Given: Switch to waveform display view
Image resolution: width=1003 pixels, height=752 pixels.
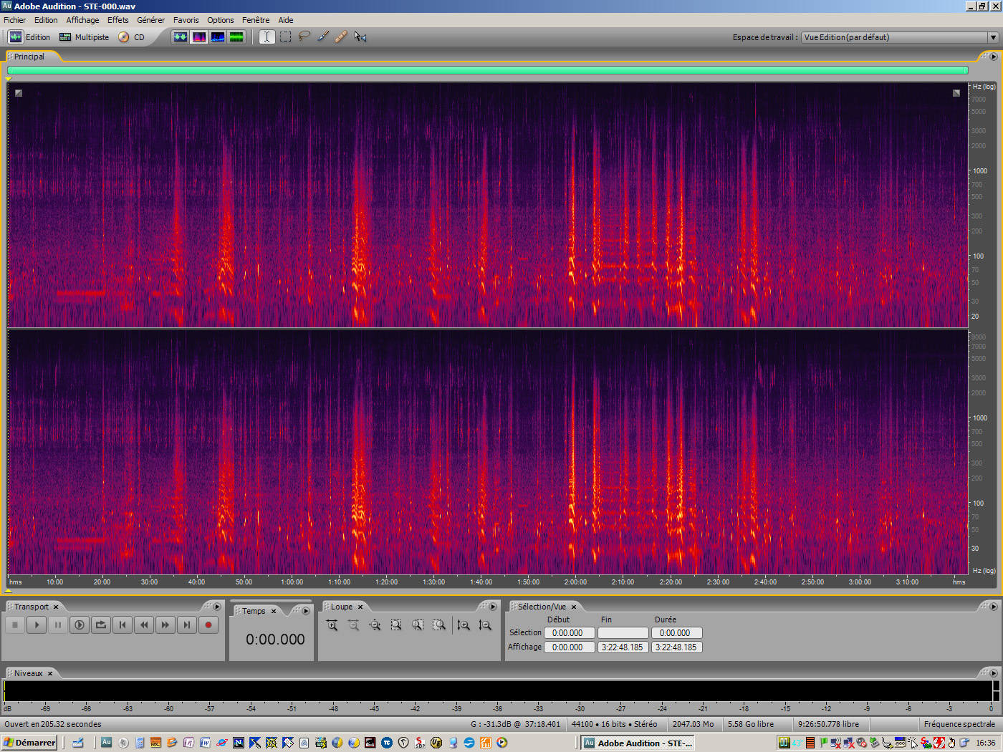Looking at the screenshot, I should (181, 37).
